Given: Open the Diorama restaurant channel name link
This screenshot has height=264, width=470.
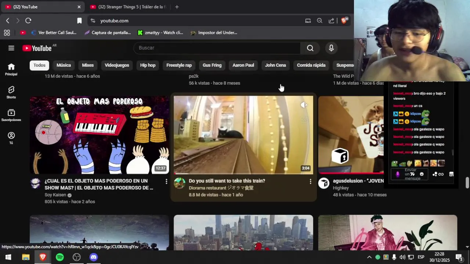Looking at the screenshot, I should click(x=221, y=188).
